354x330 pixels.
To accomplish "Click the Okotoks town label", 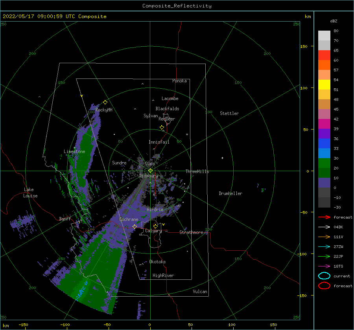I will click(x=157, y=262).
